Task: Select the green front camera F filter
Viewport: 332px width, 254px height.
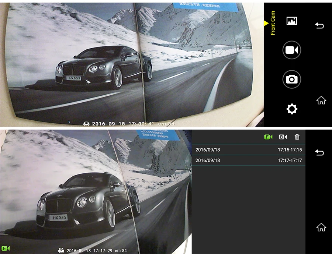Action: (268, 137)
